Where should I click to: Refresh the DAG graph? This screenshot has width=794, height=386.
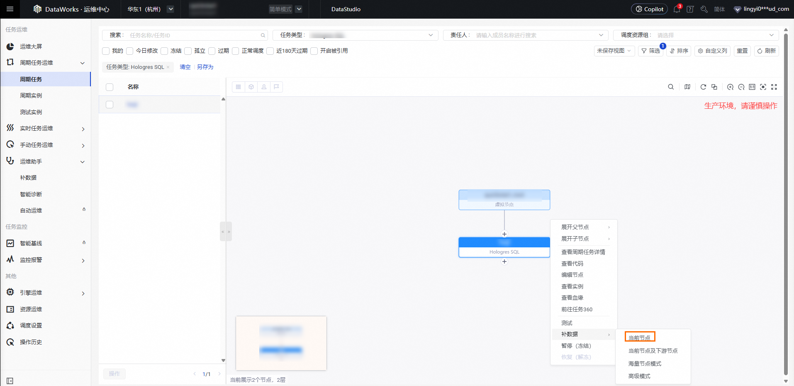703,87
